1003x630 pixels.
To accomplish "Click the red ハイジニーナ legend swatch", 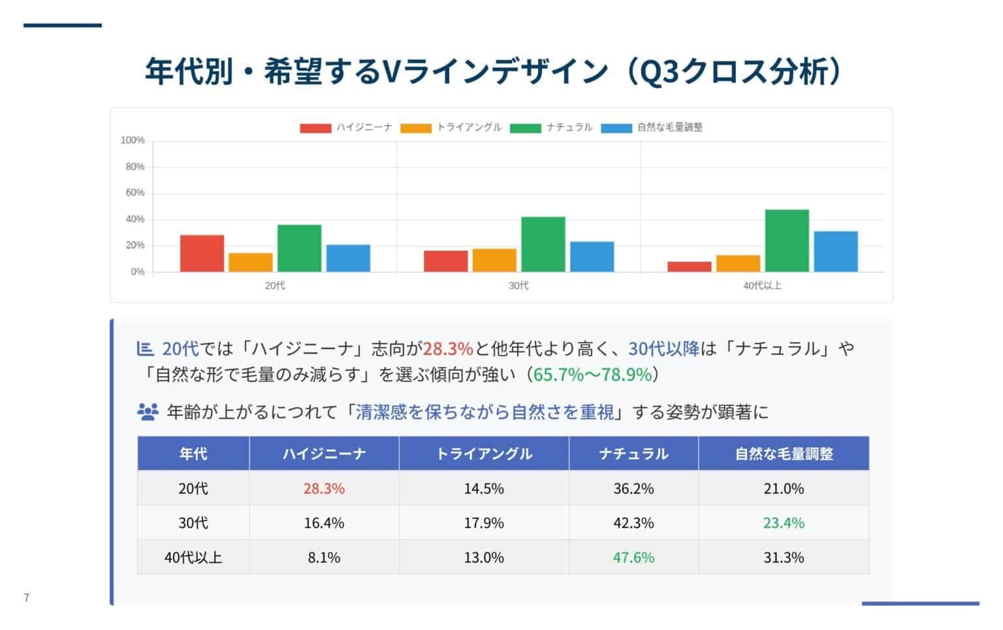I will (315, 128).
